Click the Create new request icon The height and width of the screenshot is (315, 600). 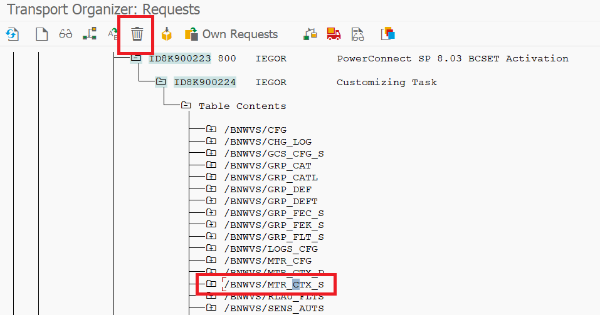41,34
